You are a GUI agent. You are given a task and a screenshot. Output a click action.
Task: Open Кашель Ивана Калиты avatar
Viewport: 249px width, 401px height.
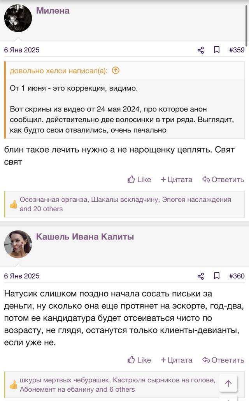coord(18,244)
